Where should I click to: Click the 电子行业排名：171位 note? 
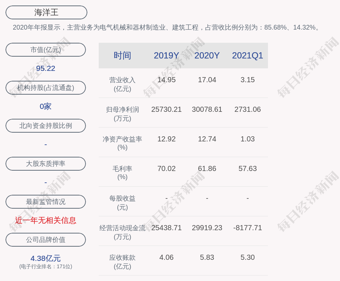(x=46, y=266)
